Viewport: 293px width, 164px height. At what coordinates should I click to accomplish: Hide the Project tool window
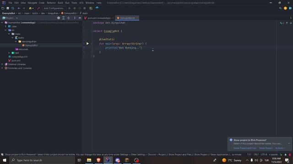point(80,18)
